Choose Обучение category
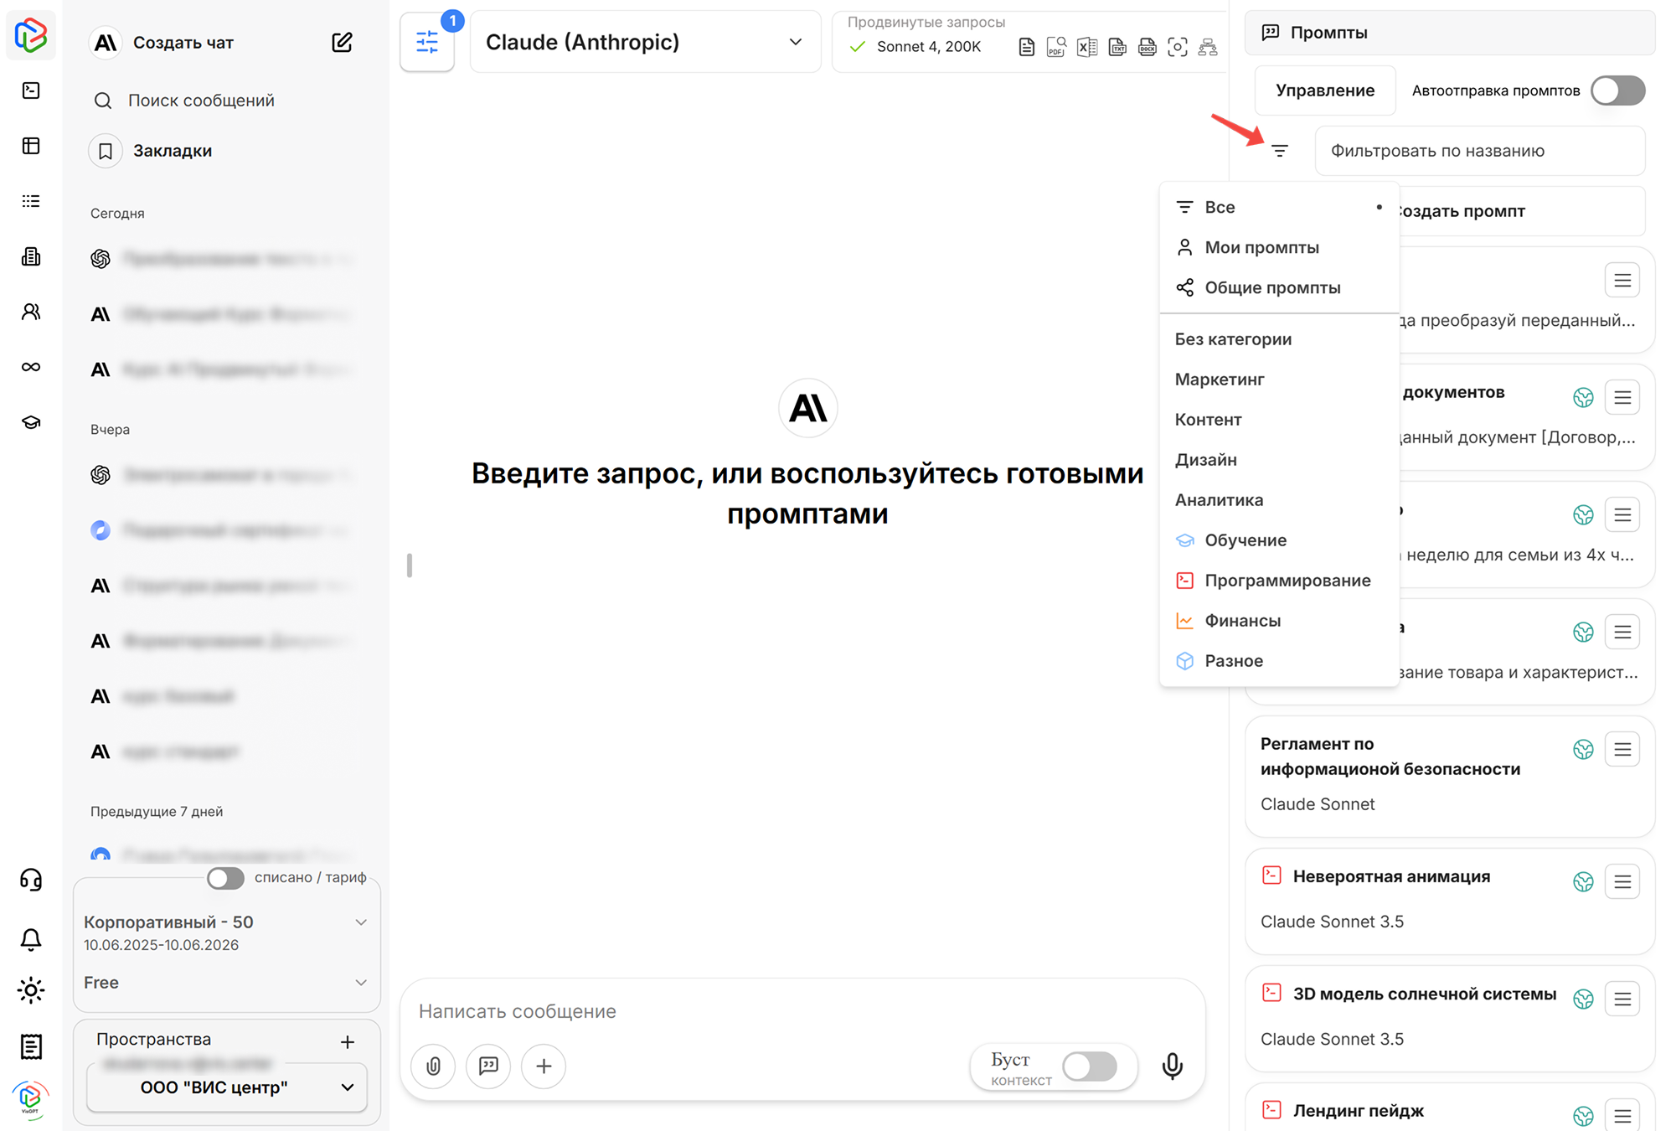Screen dimensions: 1671x1131 coord(1279,540)
